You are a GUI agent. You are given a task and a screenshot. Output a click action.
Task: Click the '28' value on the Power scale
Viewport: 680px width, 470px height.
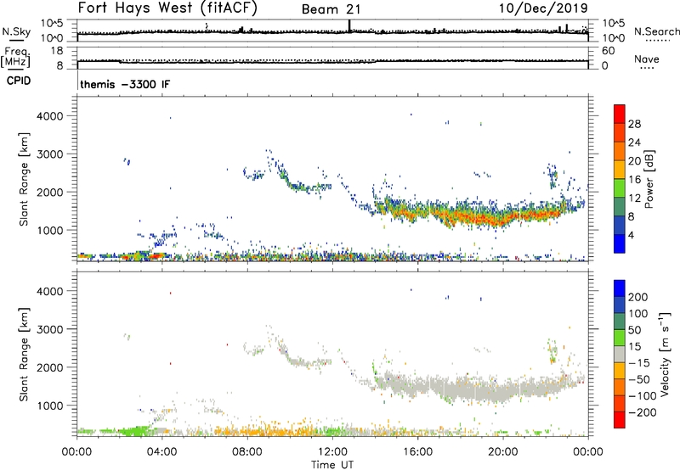[x=634, y=124]
